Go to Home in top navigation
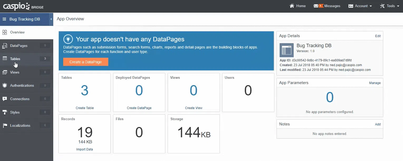Viewport: 403px width, 161px height. click(x=298, y=6)
